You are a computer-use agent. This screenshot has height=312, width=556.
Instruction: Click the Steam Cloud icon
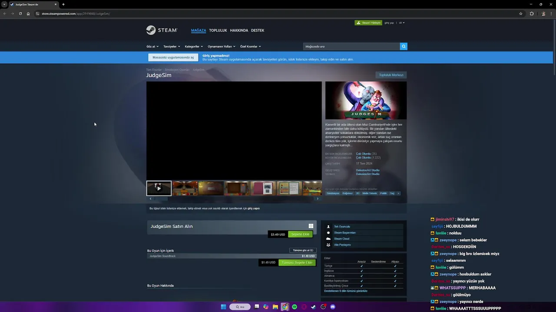tap(328, 239)
